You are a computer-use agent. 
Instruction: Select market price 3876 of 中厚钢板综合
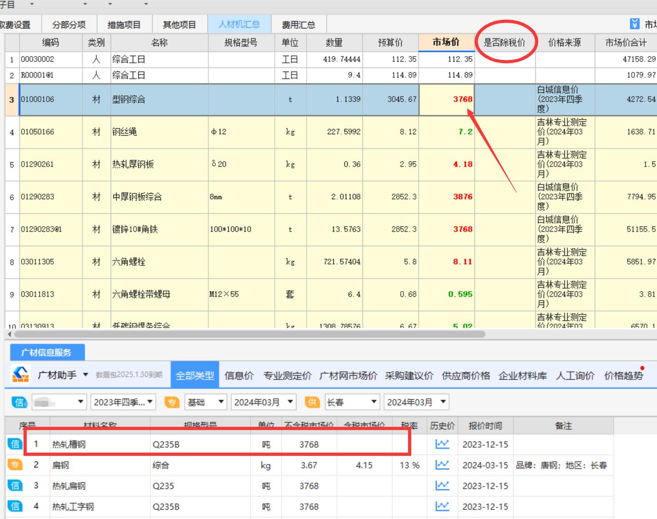pos(446,197)
